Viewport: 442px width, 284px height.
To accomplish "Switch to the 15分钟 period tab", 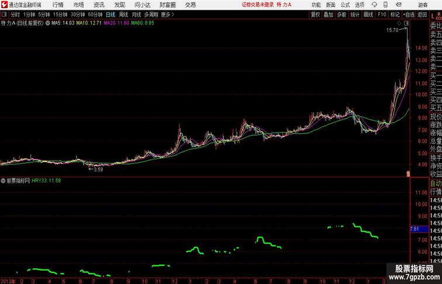I will (x=60, y=15).
